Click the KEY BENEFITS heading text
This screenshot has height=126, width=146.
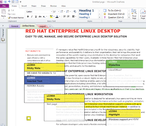[33, 51]
